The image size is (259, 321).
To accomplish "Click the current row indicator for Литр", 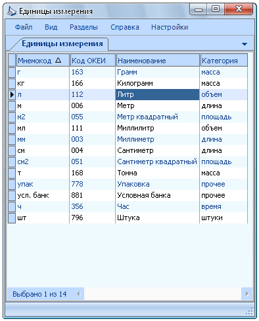I will tap(12, 95).
